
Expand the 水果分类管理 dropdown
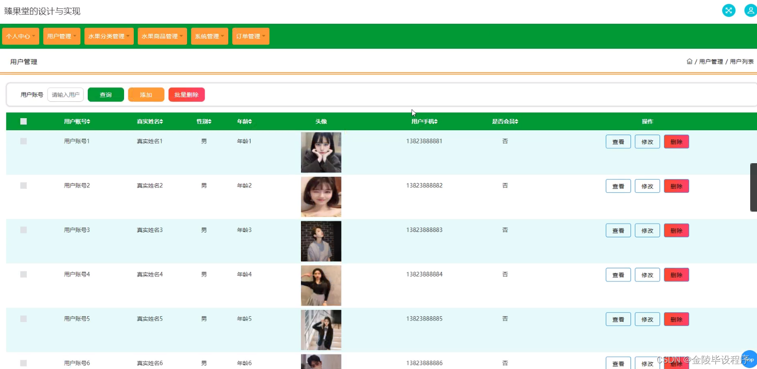[x=109, y=36]
